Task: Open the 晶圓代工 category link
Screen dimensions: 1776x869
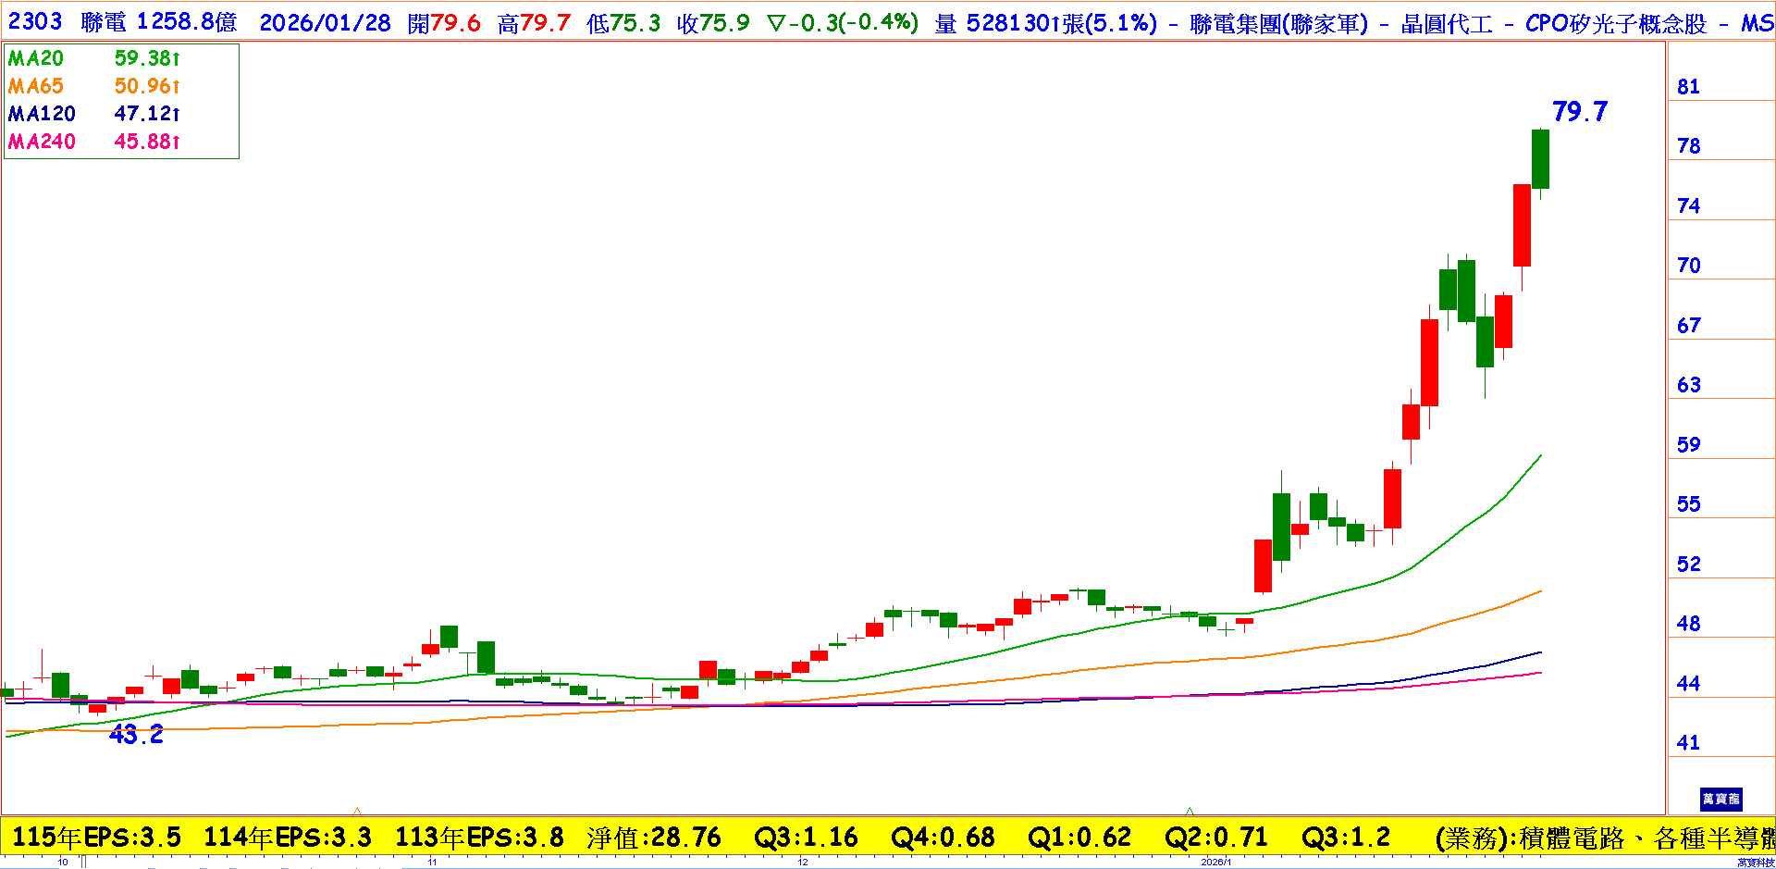Action: (1447, 23)
